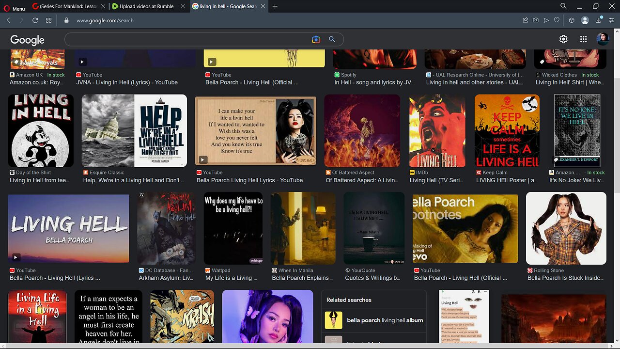Close the Upload videos at Rumble tab
The image size is (620, 349).
click(183, 6)
